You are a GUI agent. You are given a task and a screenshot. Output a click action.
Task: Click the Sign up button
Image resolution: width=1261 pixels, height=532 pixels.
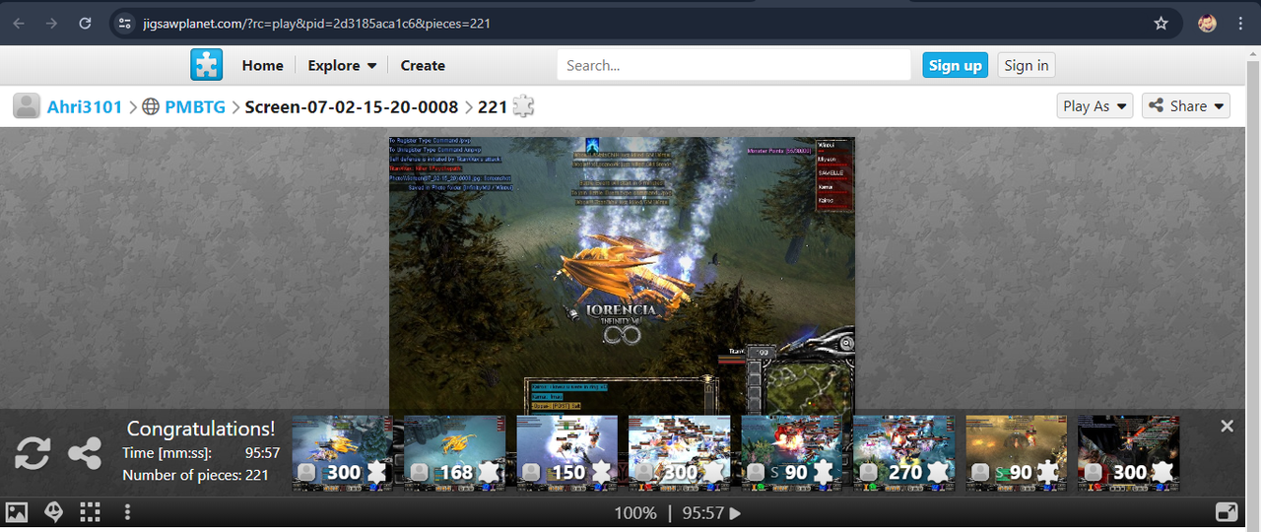(956, 65)
